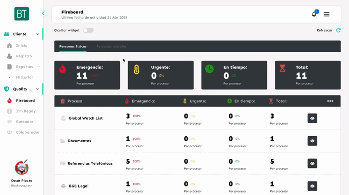349x195 pixels.
Task: Toggle the Ocultar widget switch
Action: 88,30
